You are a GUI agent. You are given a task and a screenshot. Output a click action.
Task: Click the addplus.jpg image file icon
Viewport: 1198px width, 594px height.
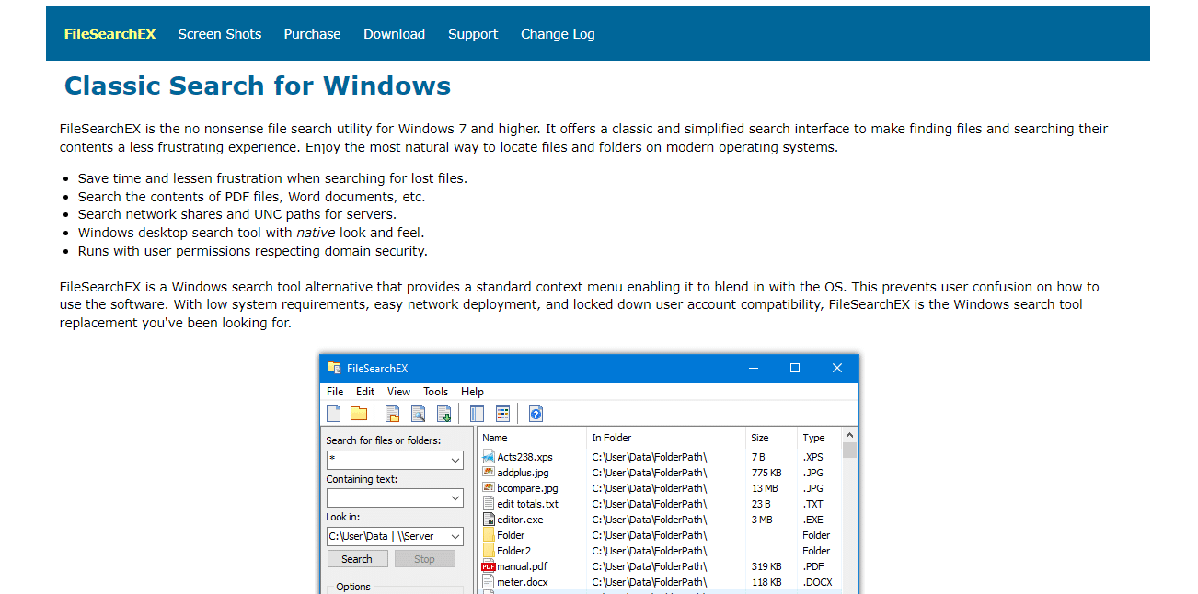pyautogui.click(x=489, y=473)
